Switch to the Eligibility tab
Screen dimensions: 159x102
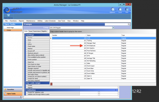[44, 31]
